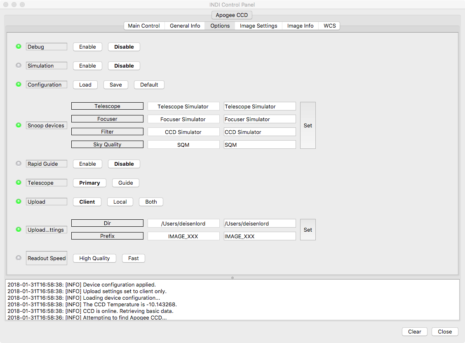Choose Guide telescope option
Screen dimensions: 465x343
pyautogui.click(x=126, y=183)
